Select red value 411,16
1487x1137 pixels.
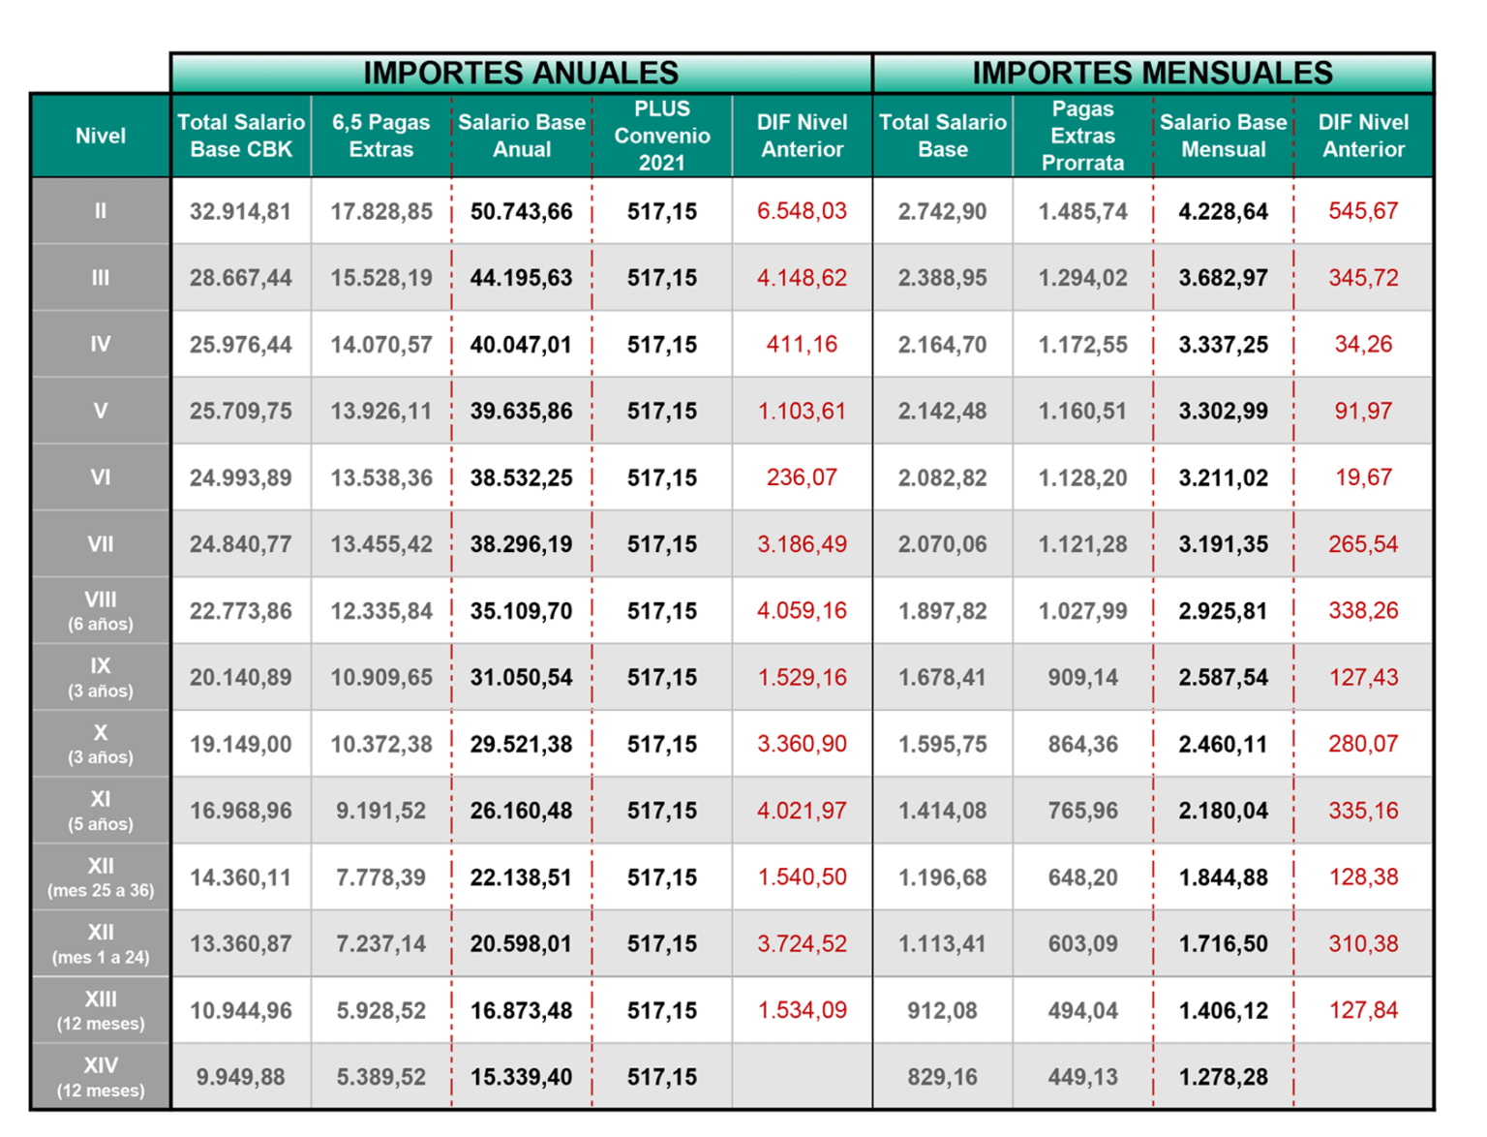tap(802, 345)
